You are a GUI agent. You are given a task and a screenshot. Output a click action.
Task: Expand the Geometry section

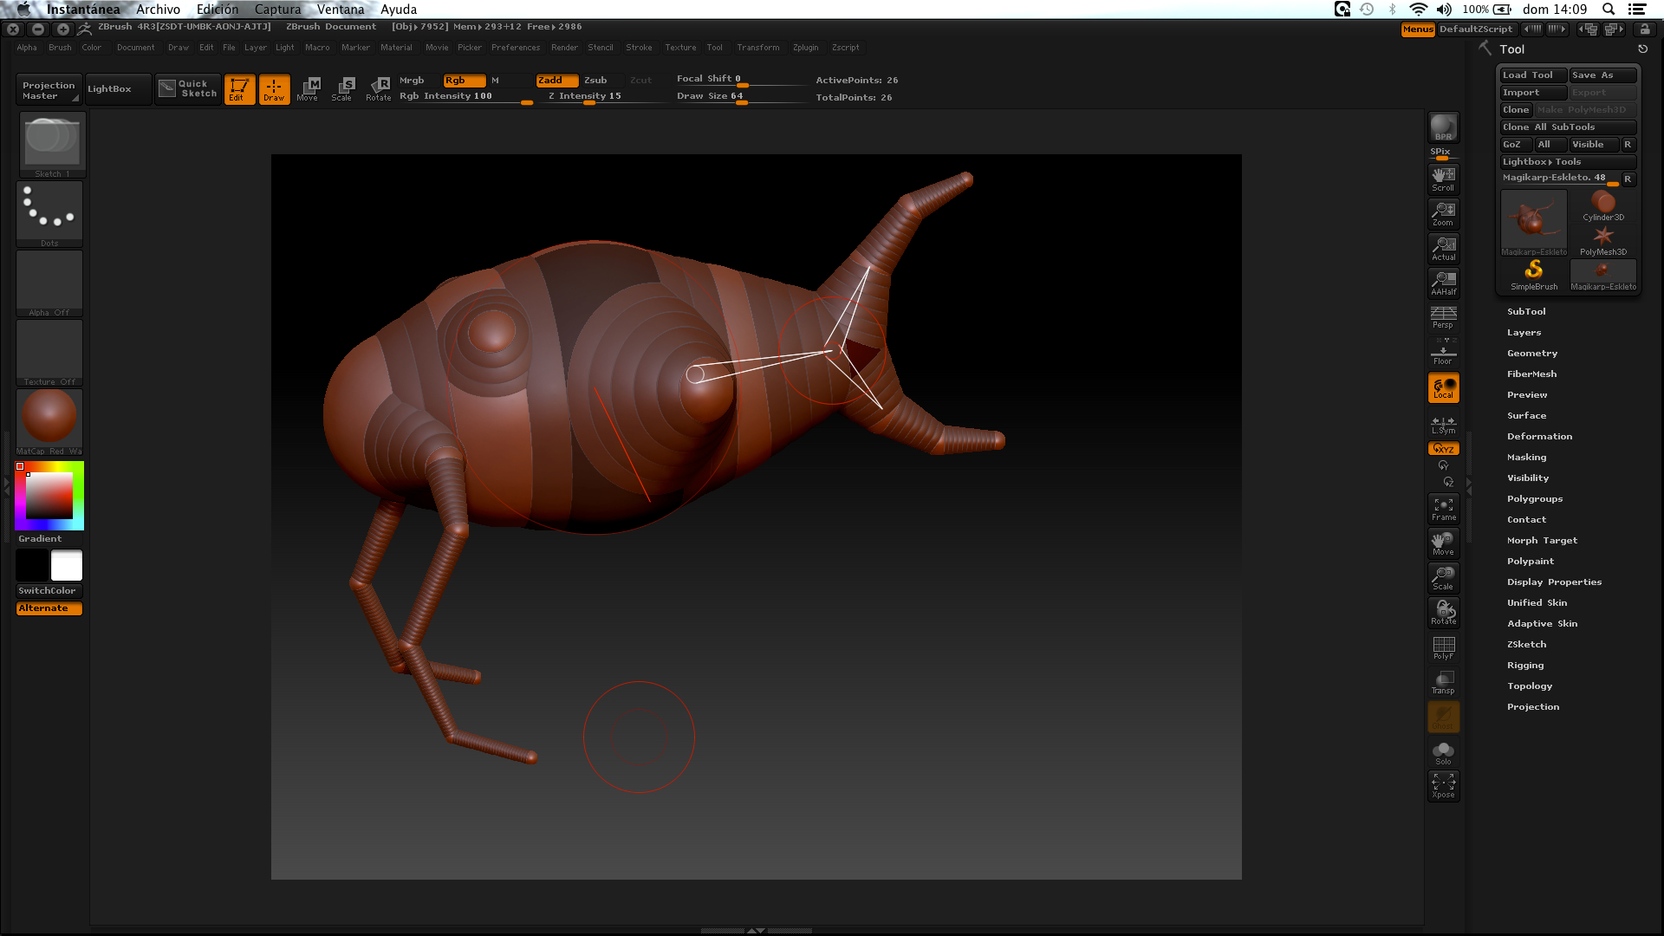click(1531, 353)
